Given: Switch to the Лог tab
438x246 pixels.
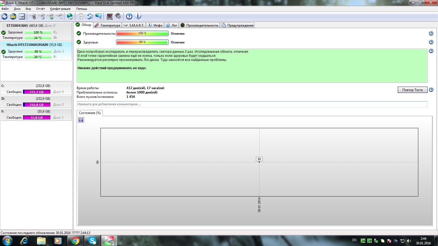Looking at the screenshot, I should coord(172,25).
